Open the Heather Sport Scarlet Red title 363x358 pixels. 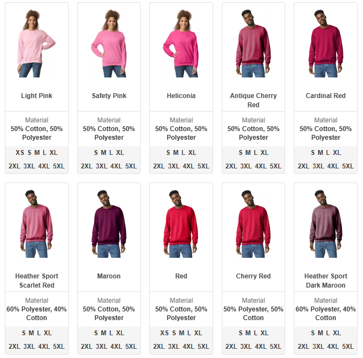[x=37, y=281]
